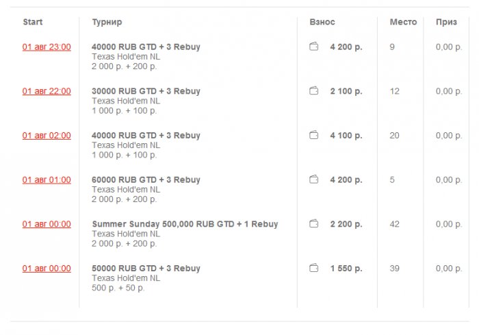Open the 01 авг 23:00 tournament link
The image size is (479, 335).
click(47, 47)
